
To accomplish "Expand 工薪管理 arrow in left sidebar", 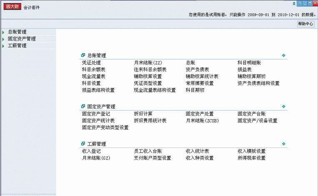I will (x=3, y=46).
